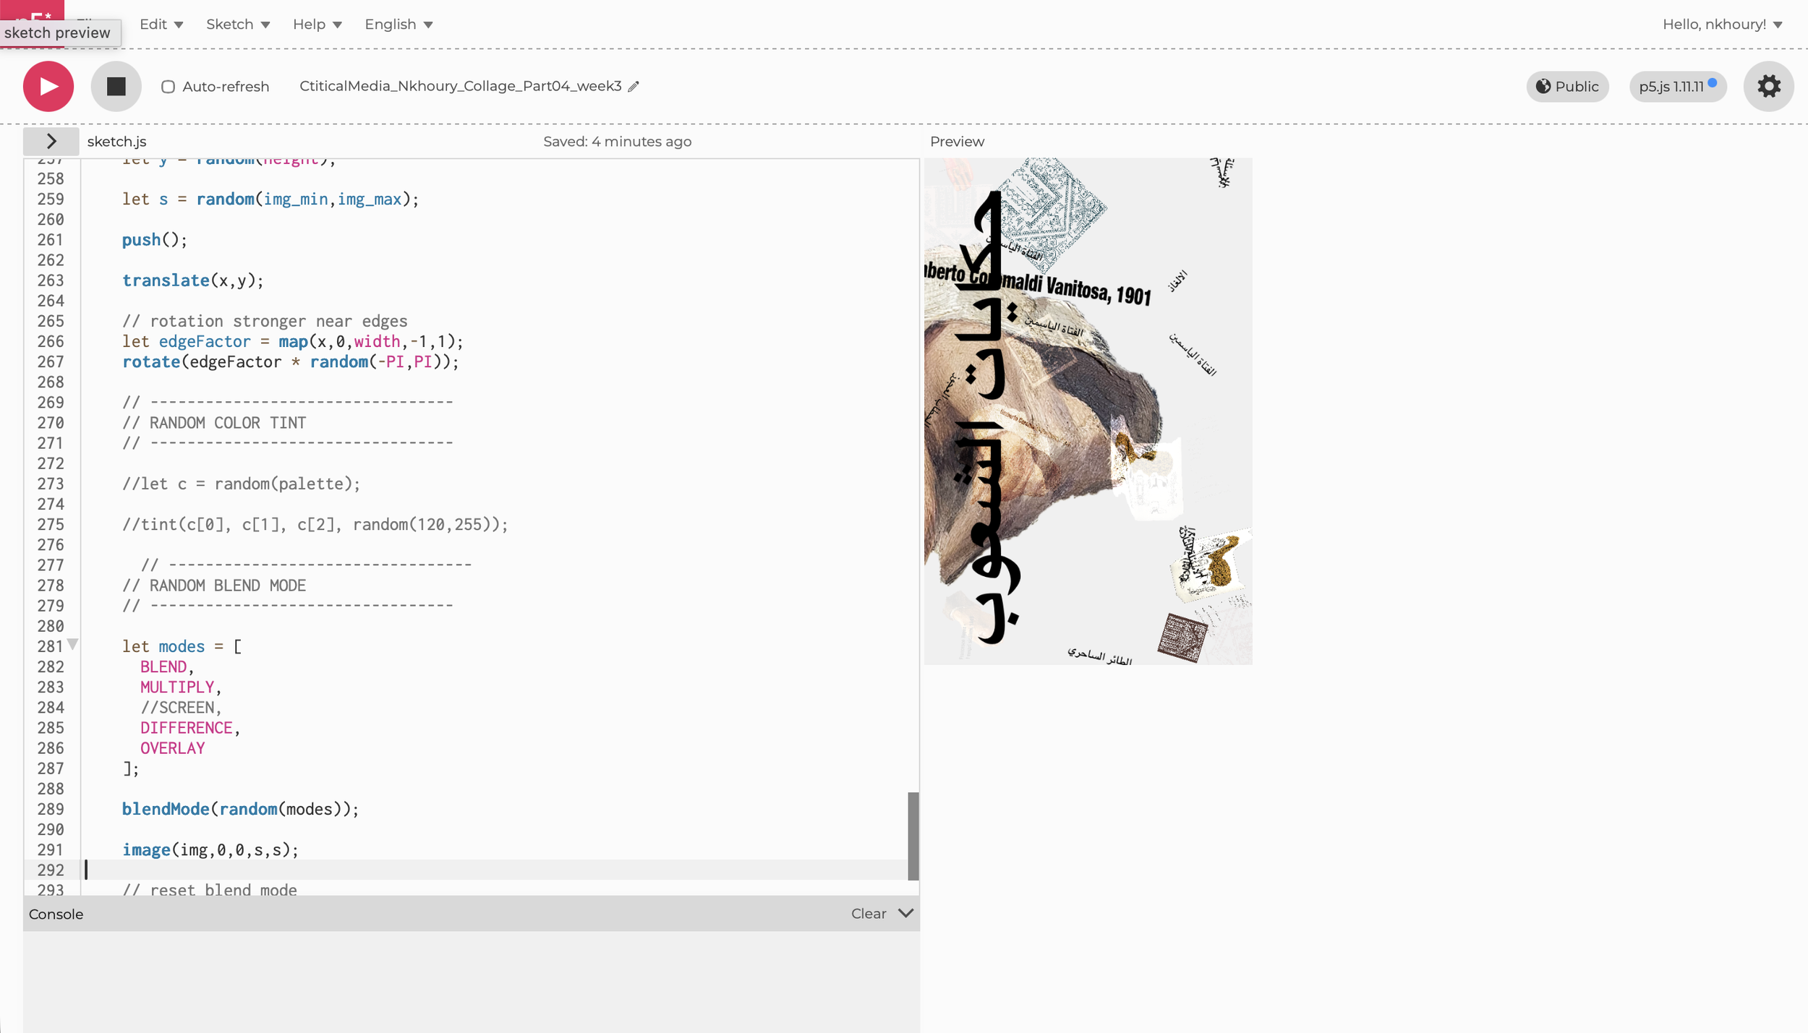
Task: Click the OVERLAY entry in modes array
Action: 172,748
